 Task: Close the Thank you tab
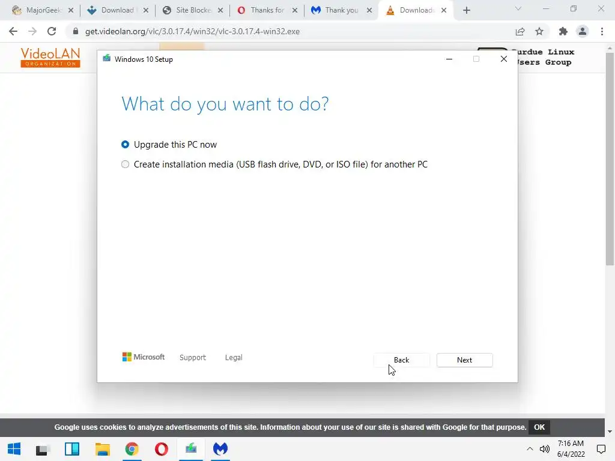click(x=369, y=11)
